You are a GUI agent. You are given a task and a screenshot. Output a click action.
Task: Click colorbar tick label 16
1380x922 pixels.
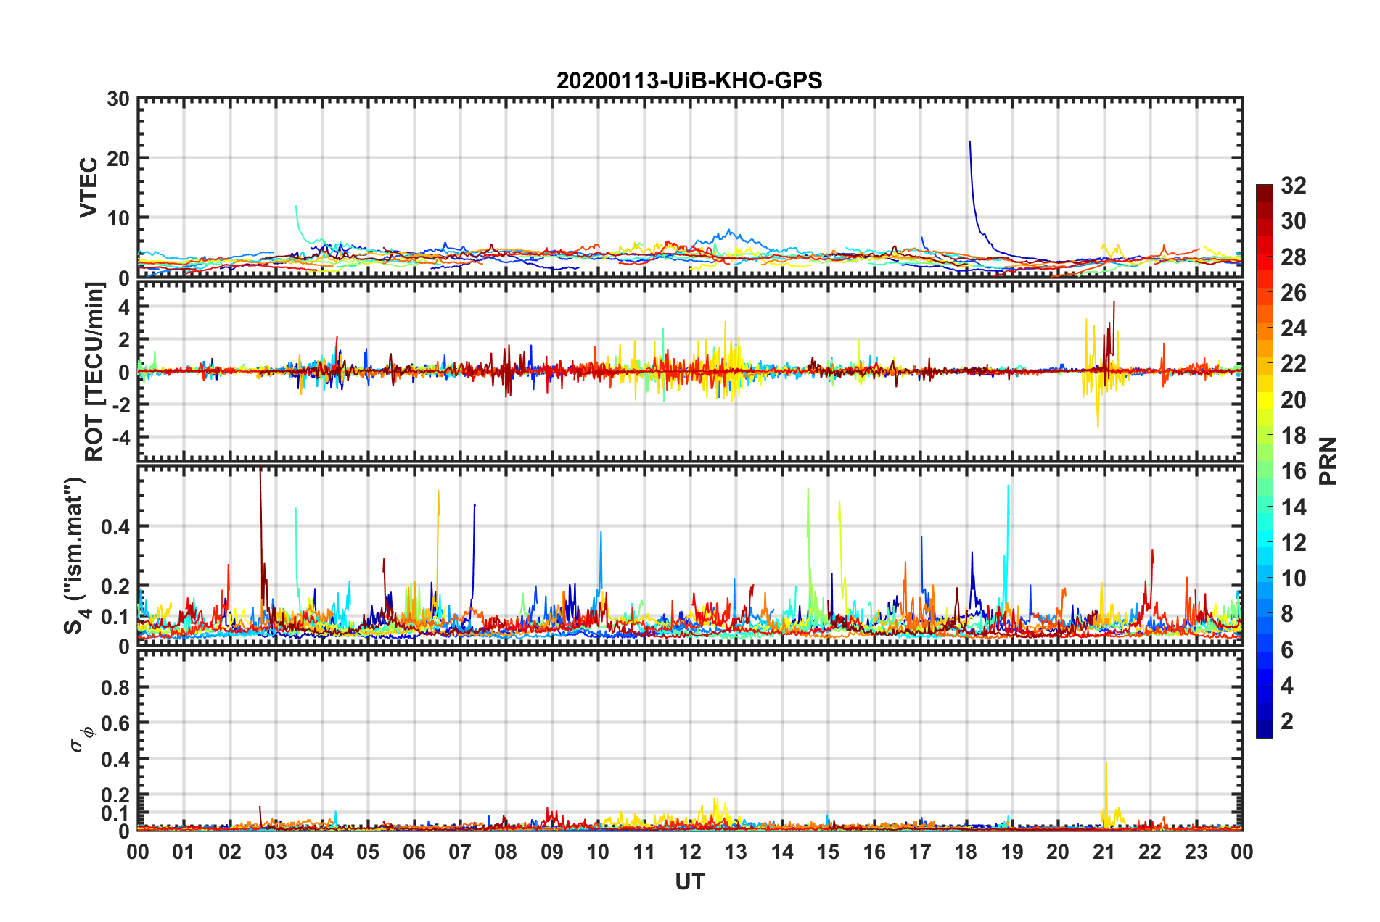[1293, 471]
